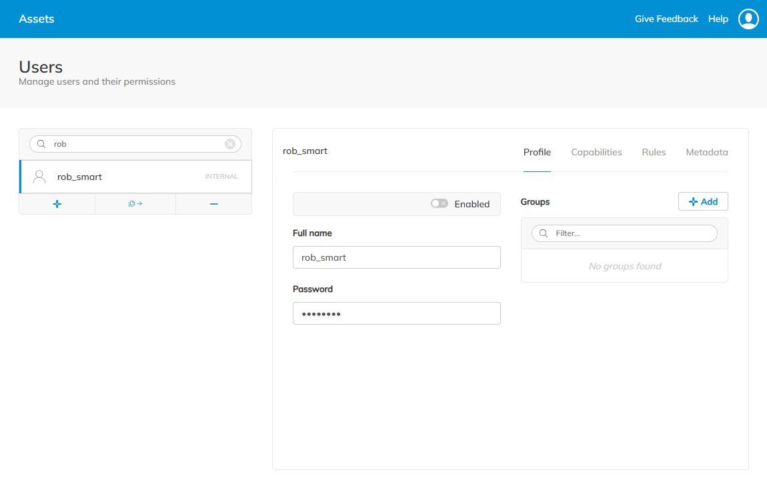This screenshot has height=488, width=767.
Task: Click the Groups filter text box
Action: click(x=627, y=233)
